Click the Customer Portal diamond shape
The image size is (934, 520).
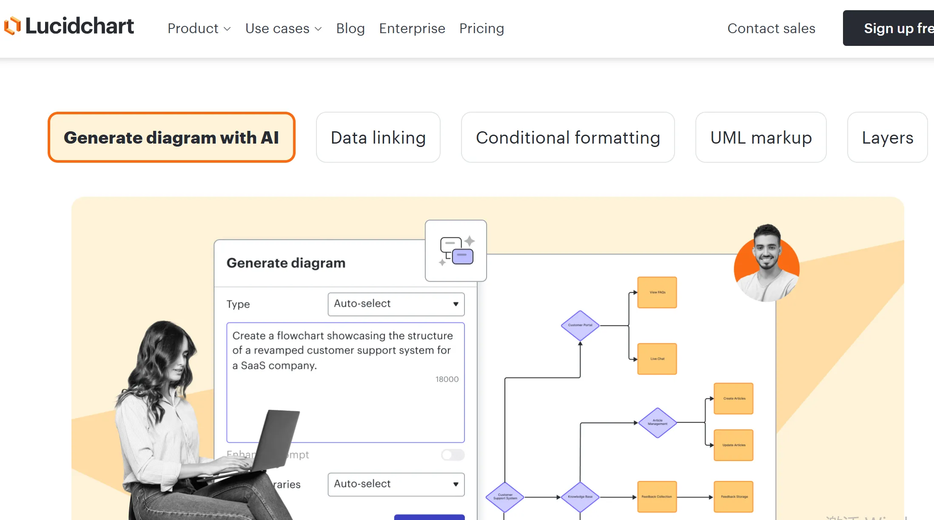tap(580, 325)
